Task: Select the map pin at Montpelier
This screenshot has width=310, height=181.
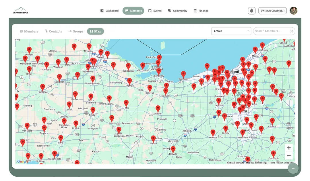Action: point(25,59)
